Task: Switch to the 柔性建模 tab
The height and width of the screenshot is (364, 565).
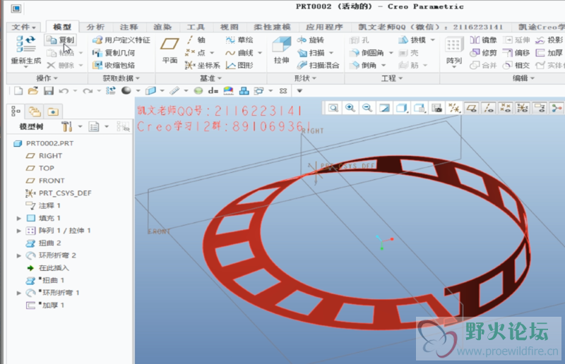Action: pos(272,27)
